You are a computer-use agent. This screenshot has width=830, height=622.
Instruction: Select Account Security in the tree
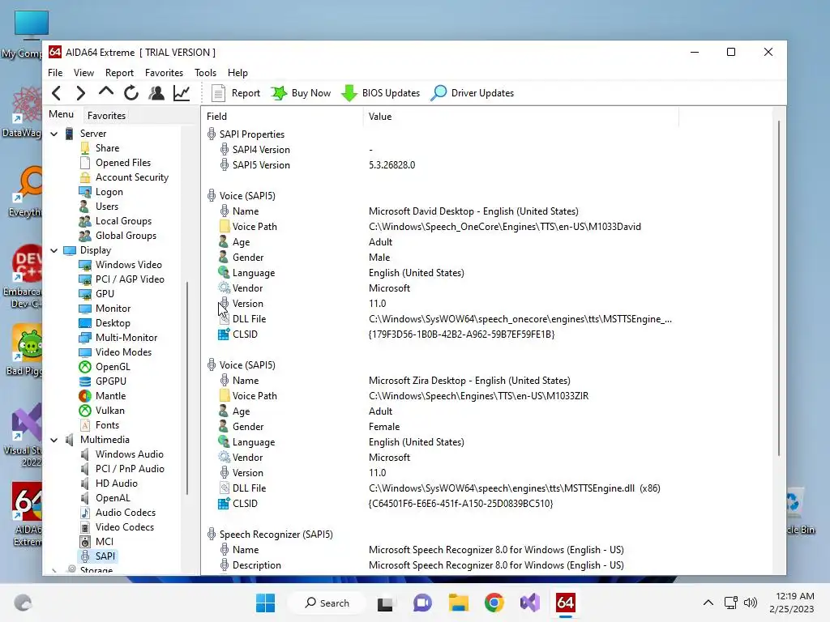pos(132,177)
